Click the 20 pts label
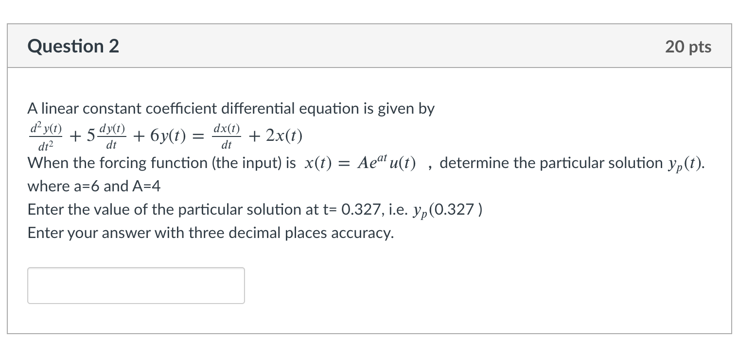The image size is (738, 339). coord(688,46)
